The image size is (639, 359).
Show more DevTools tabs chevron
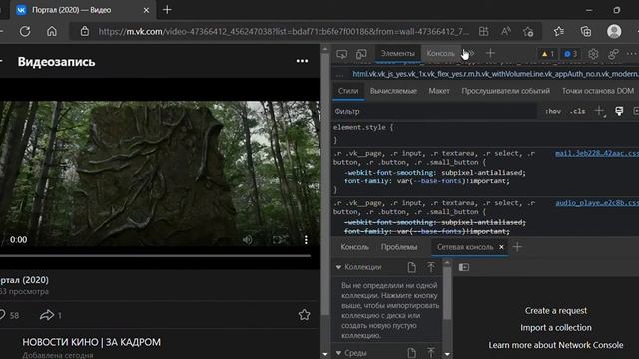(471, 53)
